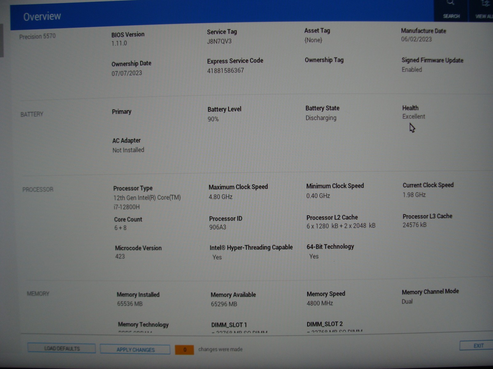The height and width of the screenshot is (369, 493).
Task: Select express service code 41881586367
Action: tap(226, 70)
